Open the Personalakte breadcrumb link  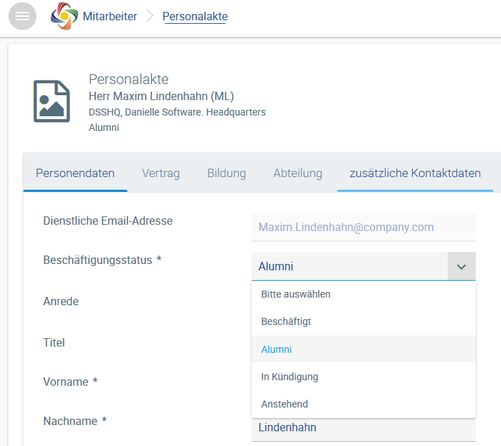[x=195, y=16]
